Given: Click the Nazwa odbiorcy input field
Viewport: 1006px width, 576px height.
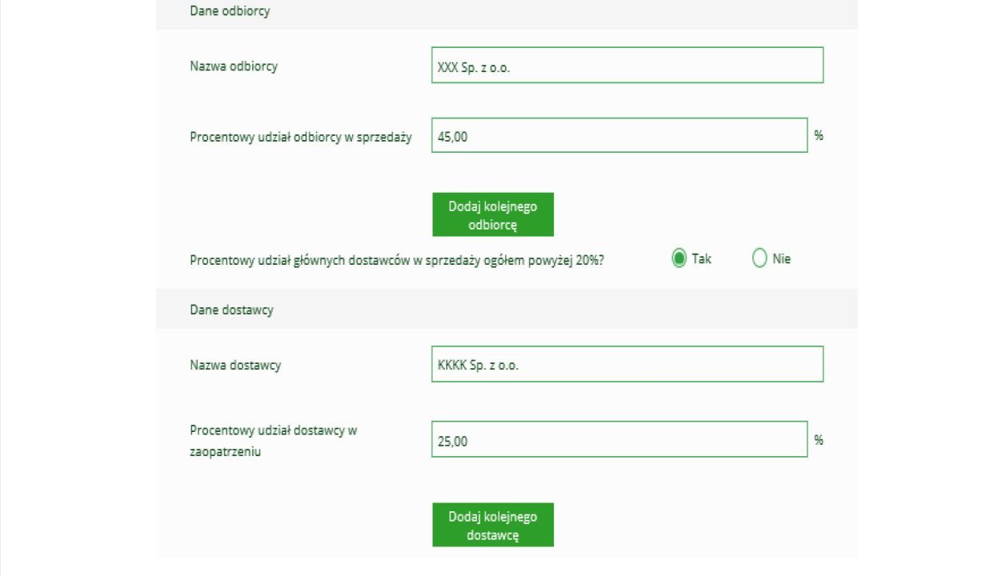Looking at the screenshot, I should click(627, 66).
